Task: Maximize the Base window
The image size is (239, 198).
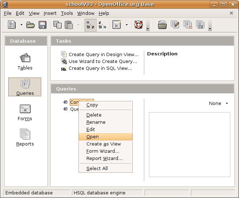Action: [223, 4]
